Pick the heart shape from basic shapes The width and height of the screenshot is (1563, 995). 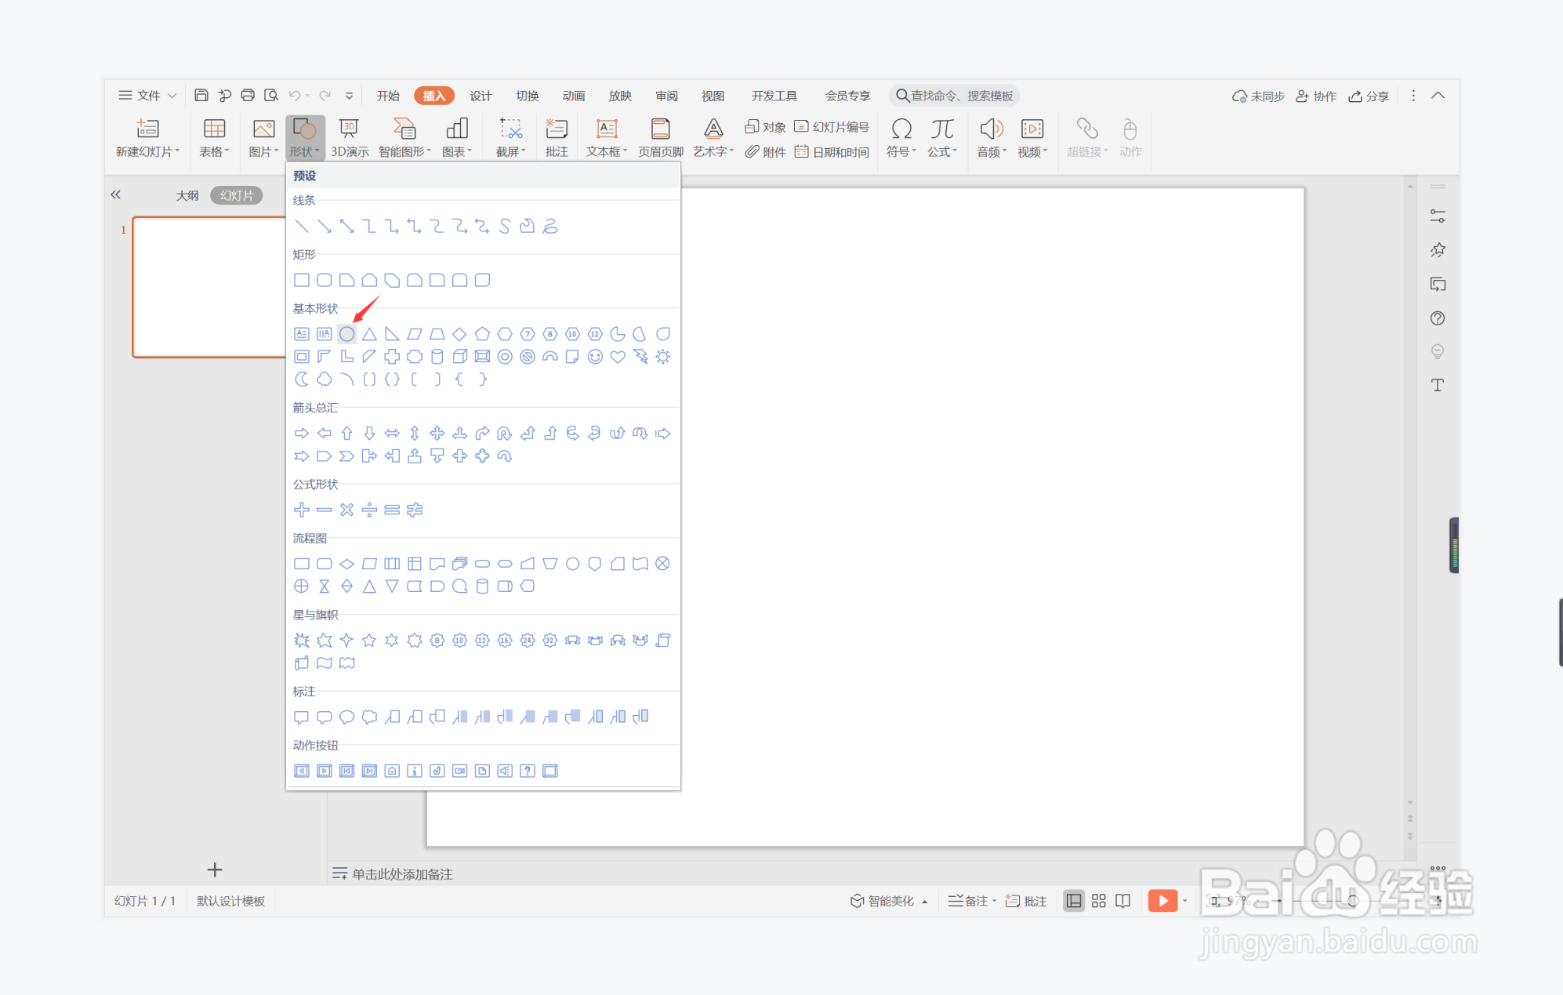(x=618, y=357)
